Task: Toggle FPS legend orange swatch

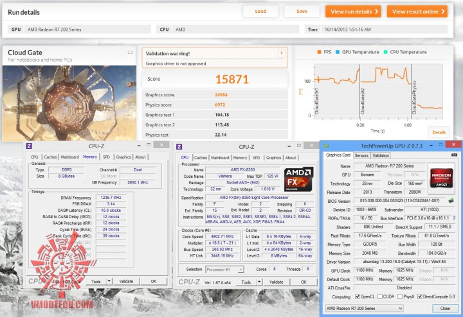Action: (319, 52)
